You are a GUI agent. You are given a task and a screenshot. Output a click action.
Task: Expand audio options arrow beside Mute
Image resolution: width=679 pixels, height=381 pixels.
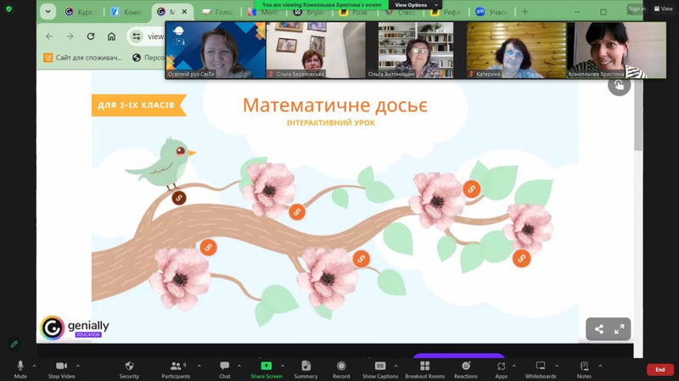pyautogui.click(x=34, y=367)
